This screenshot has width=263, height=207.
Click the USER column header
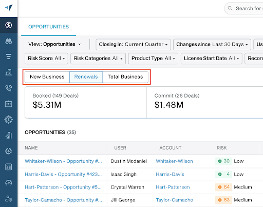click(x=120, y=148)
